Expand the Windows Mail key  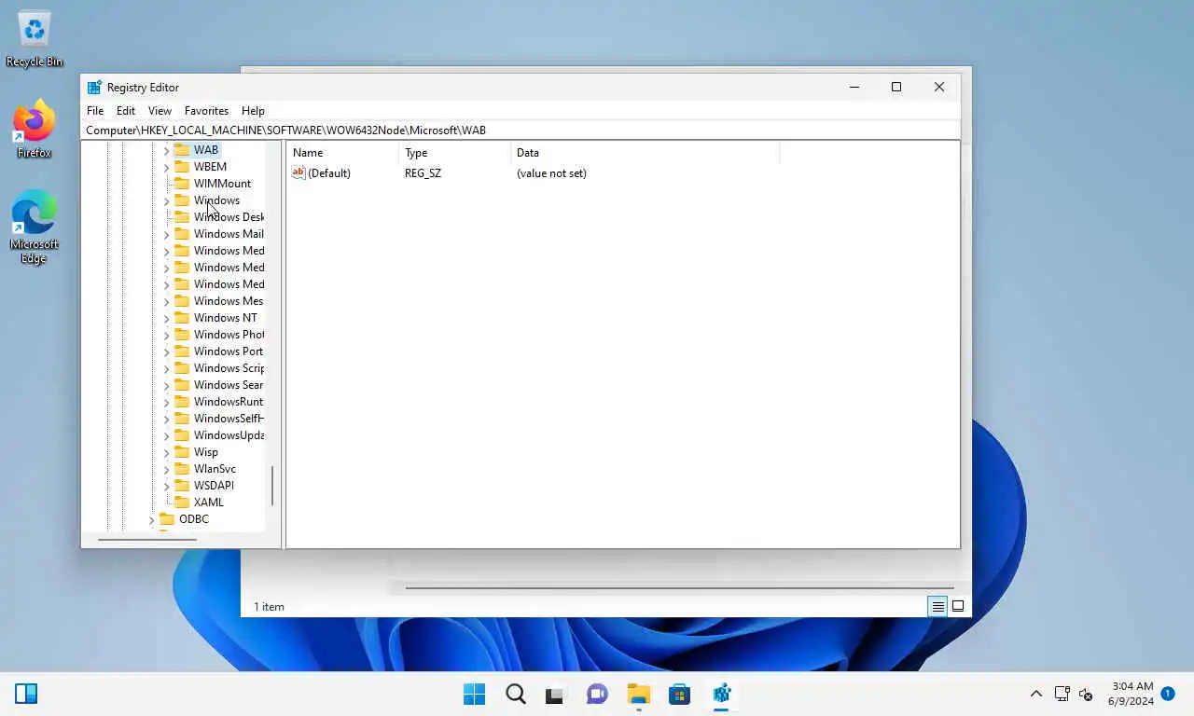click(167, 234)
